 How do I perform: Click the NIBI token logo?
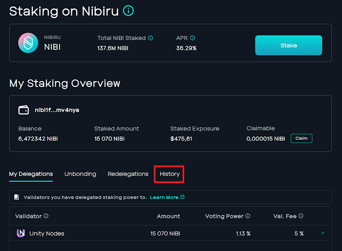coord(28,43)
